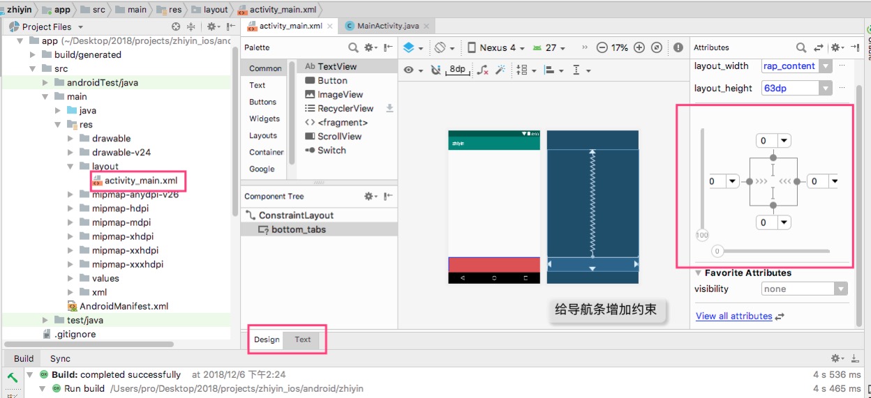The image size is (871, 398).
Task: Hide the Palette panel
Action: click(389, 47)
